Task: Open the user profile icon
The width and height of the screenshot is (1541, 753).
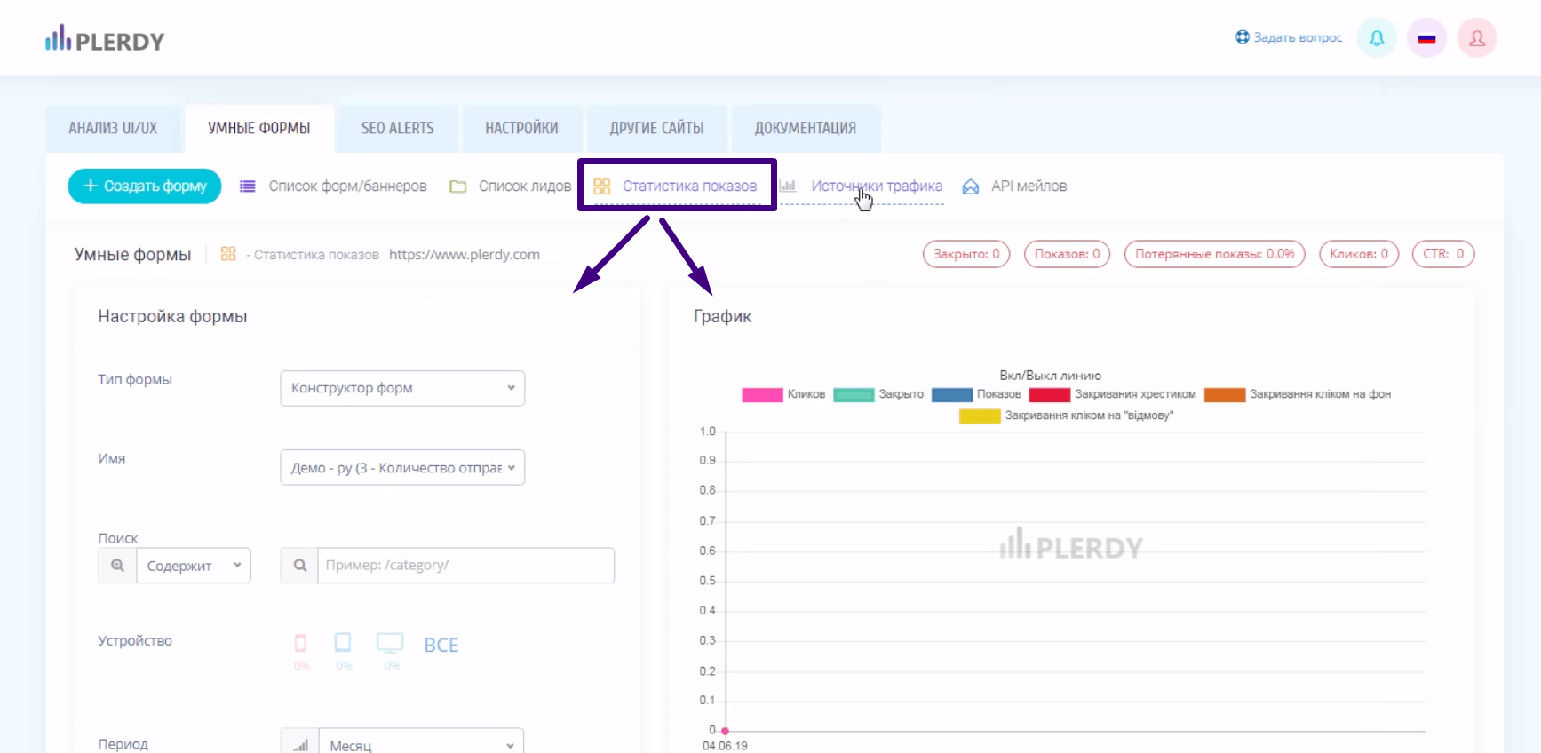Action: 1477,38
